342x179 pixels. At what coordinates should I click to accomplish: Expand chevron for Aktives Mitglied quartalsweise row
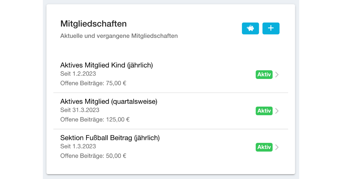tap(277, 111)
